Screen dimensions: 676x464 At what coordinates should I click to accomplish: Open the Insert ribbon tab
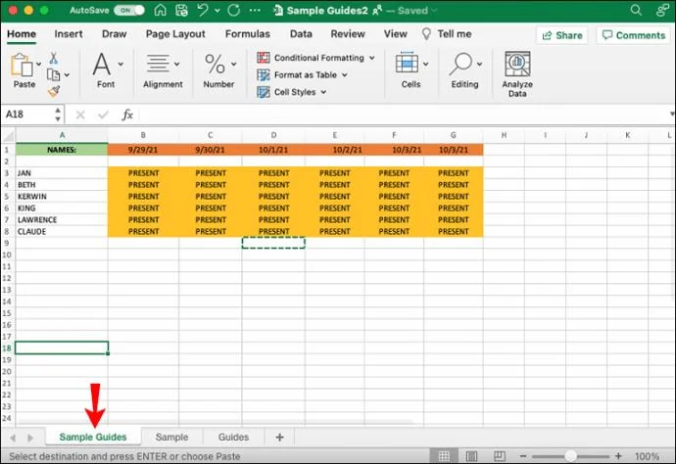[x=69, y=34]
